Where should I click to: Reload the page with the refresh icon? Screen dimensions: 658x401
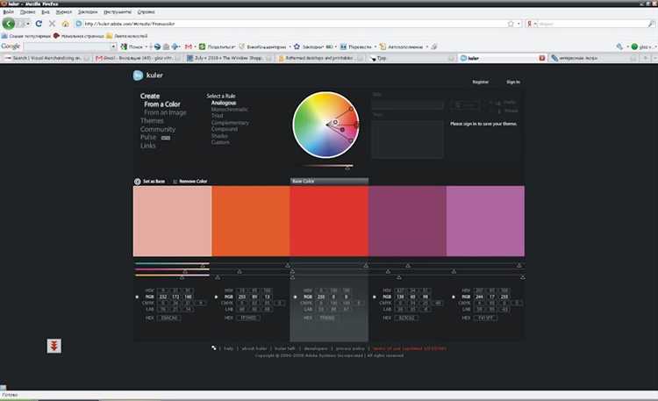(40, 24)
